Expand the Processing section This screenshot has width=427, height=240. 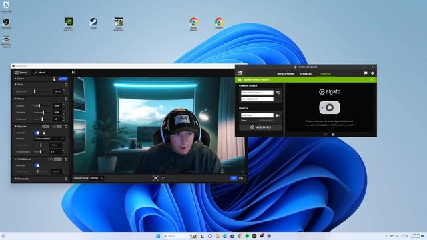(15, 179)
